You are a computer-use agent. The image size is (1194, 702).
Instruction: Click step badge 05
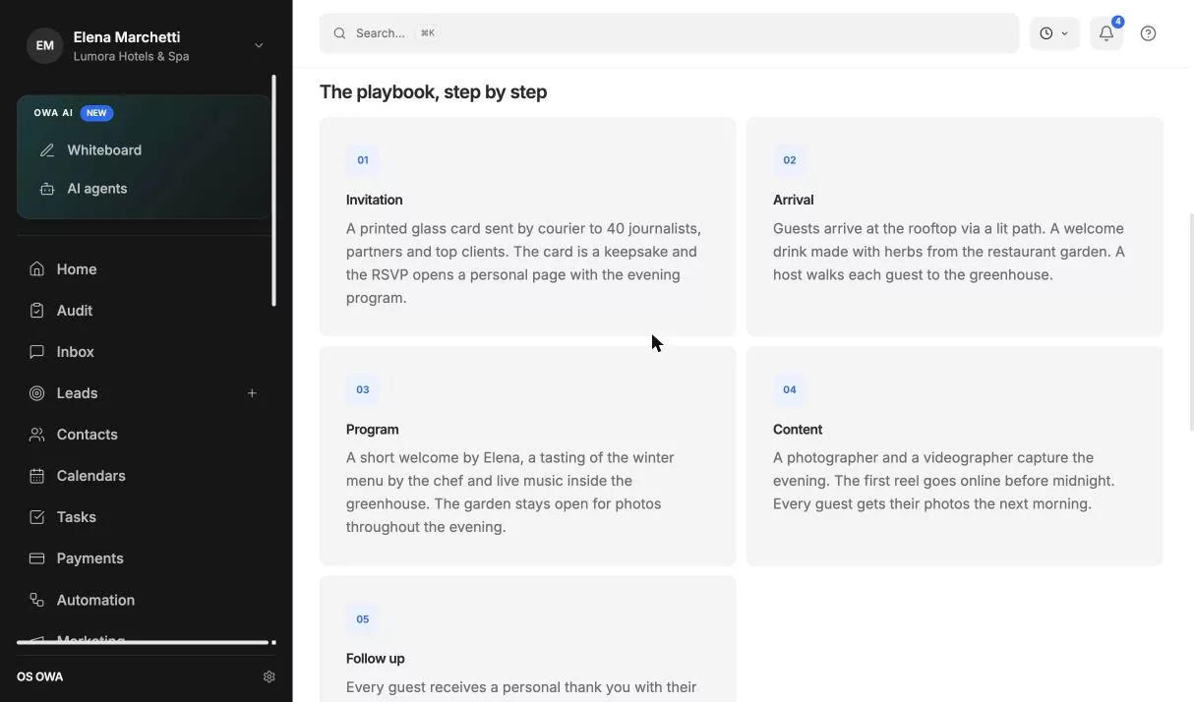pos(363,619)
